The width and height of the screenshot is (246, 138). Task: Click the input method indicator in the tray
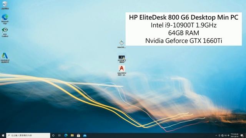coord(228,135)
